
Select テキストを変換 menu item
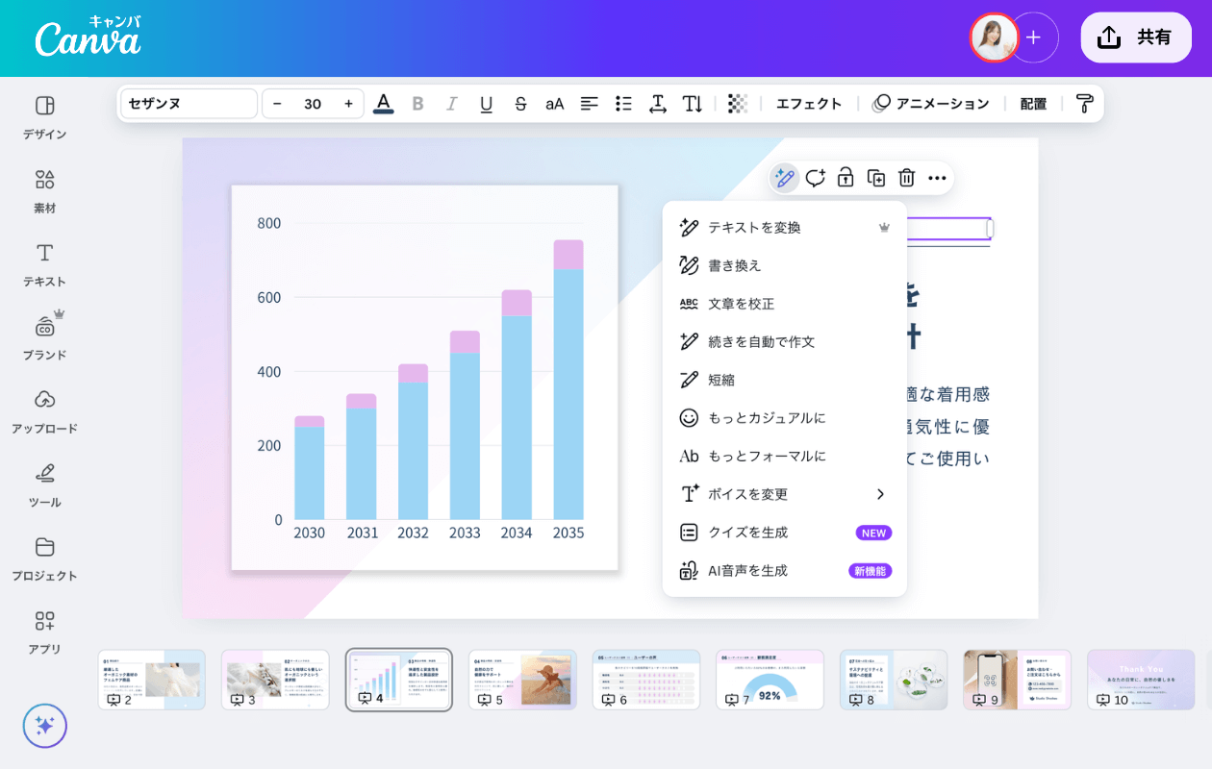click(785, 228)
